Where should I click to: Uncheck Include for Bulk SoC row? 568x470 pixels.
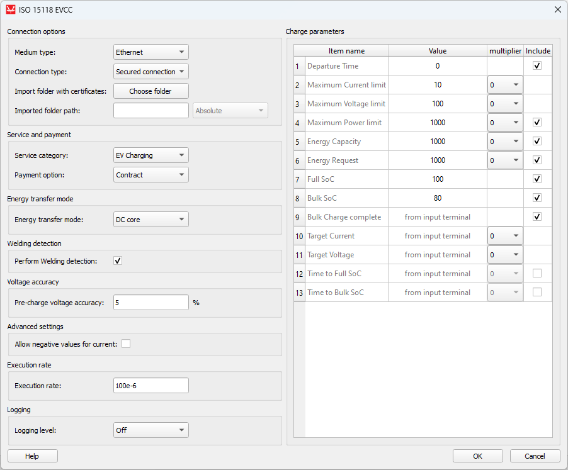tap(537, 198)
